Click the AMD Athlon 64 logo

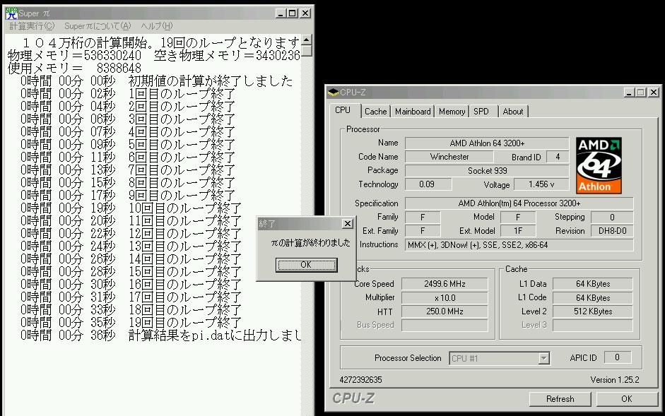pos(599,165)
